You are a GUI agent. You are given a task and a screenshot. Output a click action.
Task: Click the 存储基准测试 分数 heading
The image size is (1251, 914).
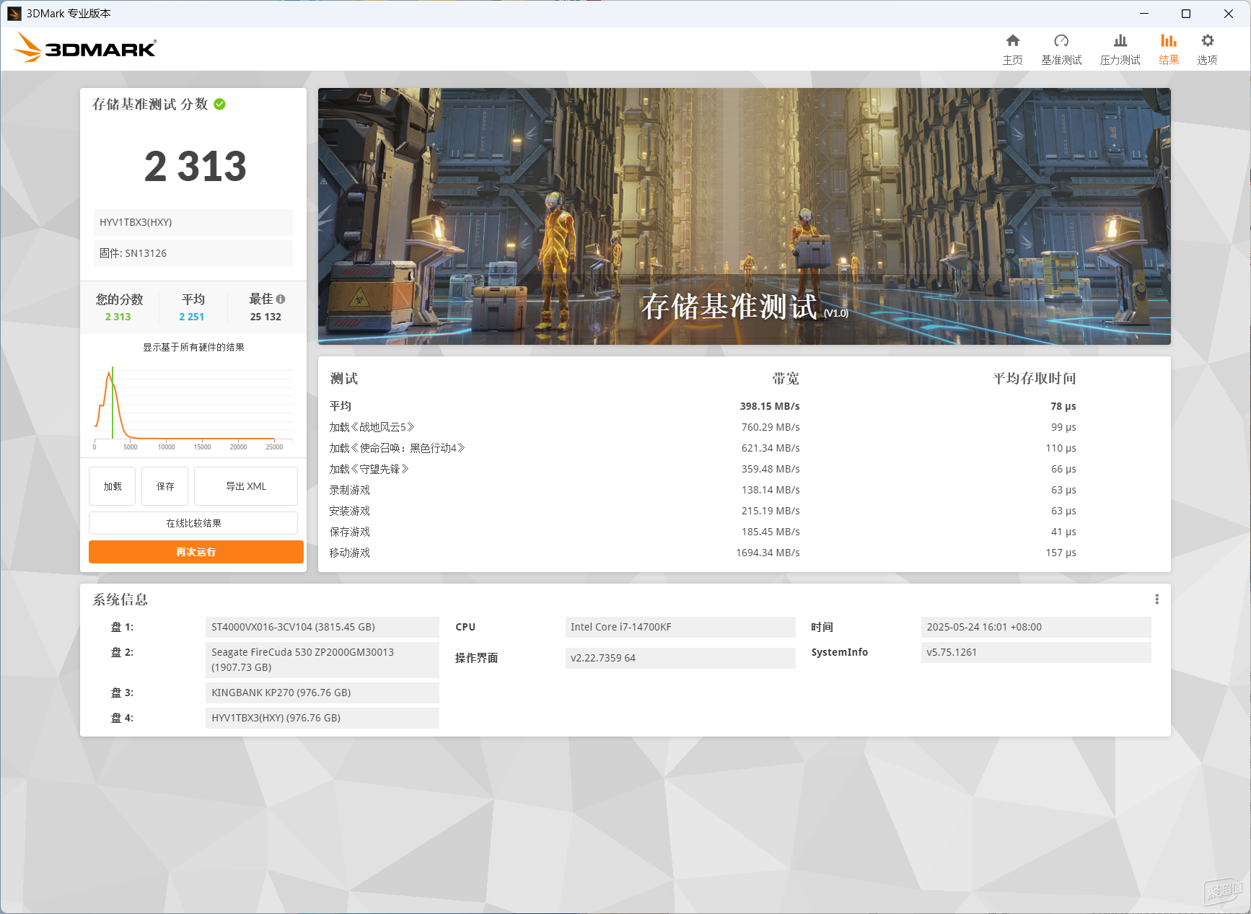[x=150, y=105]
